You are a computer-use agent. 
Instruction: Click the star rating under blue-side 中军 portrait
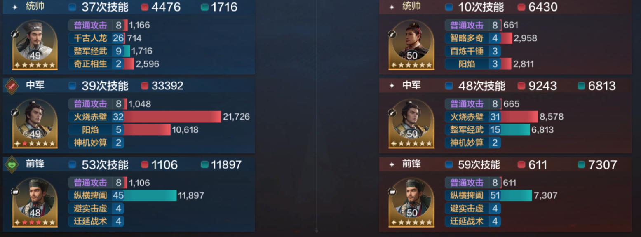tap(35, 144)
